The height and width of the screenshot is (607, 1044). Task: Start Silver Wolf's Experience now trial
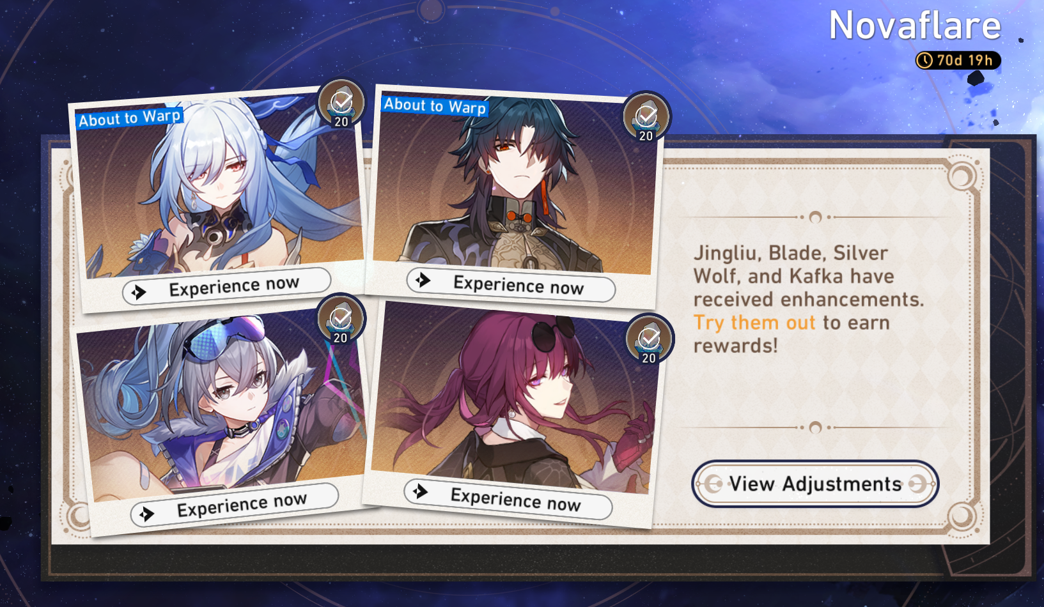[x=235, y=505]
